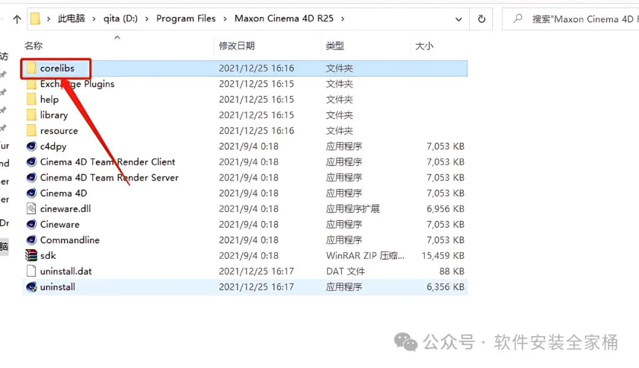Select the file name 'c4dpy'
Image resolution: width=639 pixels, height=368 pixels.
pos(53,146)
